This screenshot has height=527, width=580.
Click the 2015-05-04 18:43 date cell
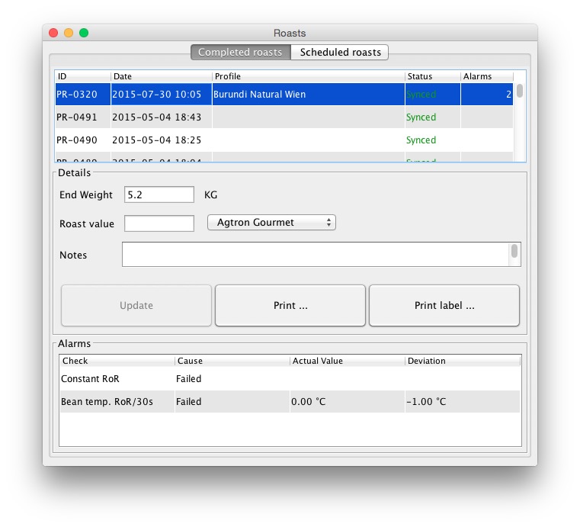[162, 117]
